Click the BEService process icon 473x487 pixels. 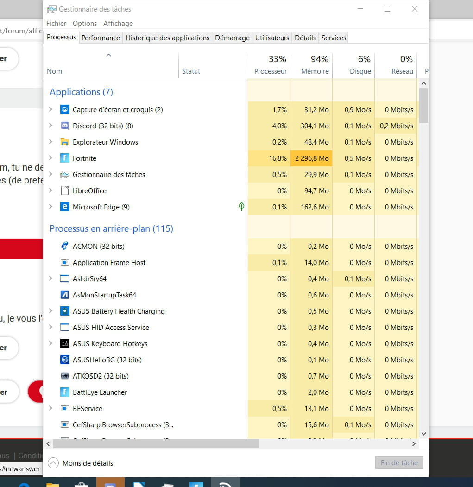(x=64, y=408)
